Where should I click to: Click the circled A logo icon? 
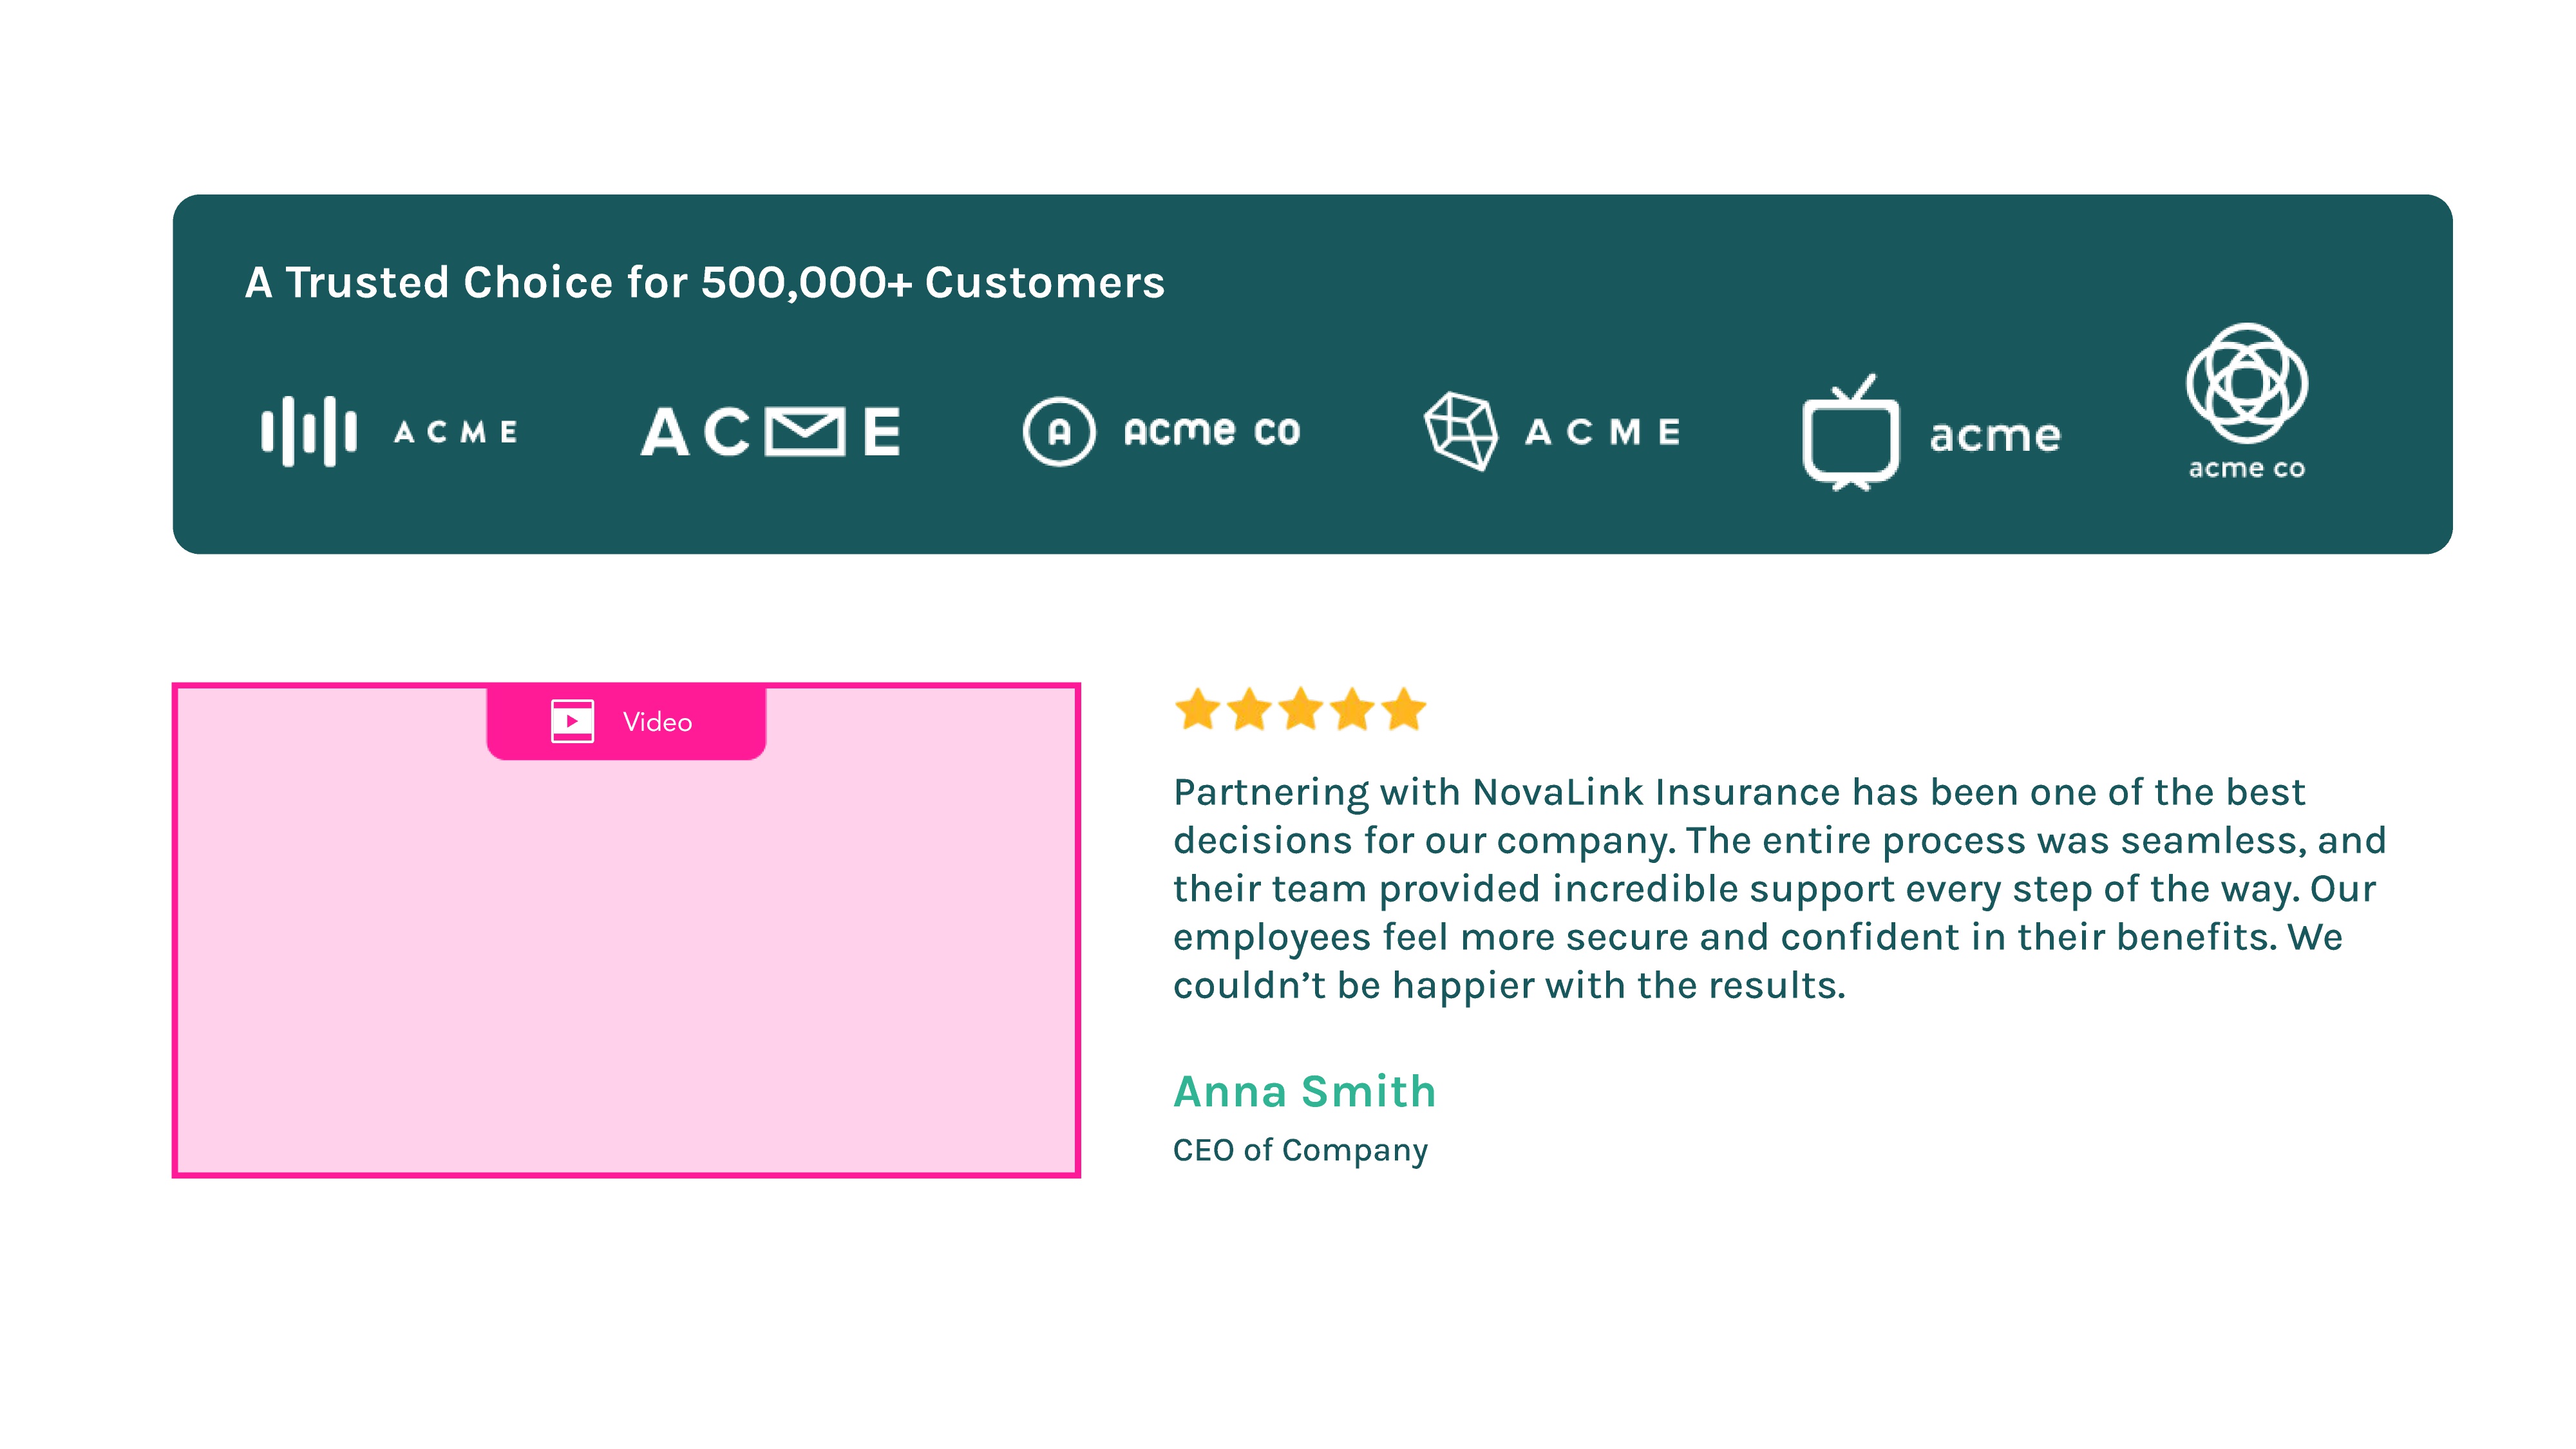[x=1059, y=432]
